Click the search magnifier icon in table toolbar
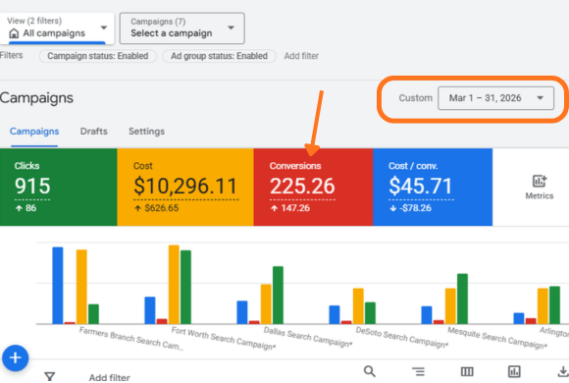 (370, 371)
